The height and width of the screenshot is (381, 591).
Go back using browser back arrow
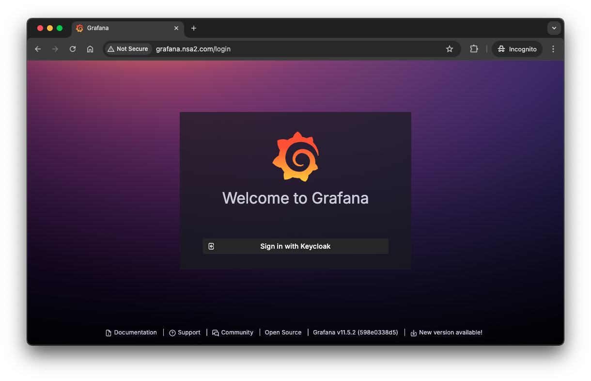coord(38,49)
